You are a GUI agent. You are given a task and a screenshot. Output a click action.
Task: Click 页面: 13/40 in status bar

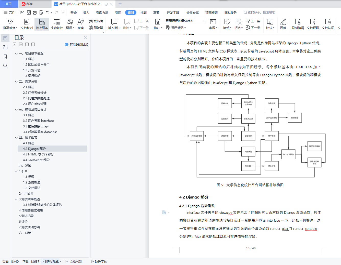coord(10,261)
